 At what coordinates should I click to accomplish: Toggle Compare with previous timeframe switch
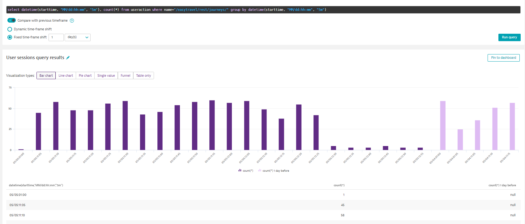pos(11,20)
